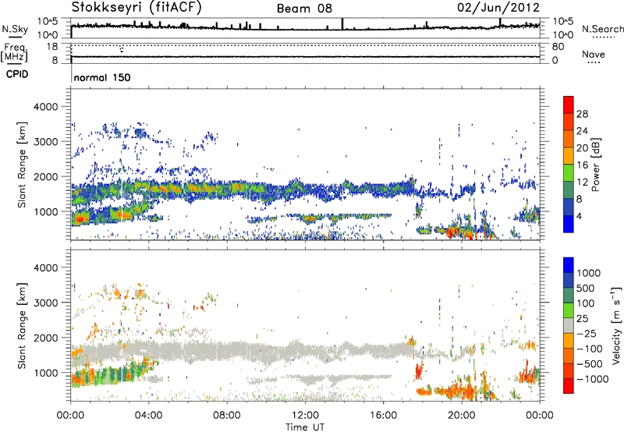
Task: Click the 'Time UT' axis title
Action: coord(305,427)
